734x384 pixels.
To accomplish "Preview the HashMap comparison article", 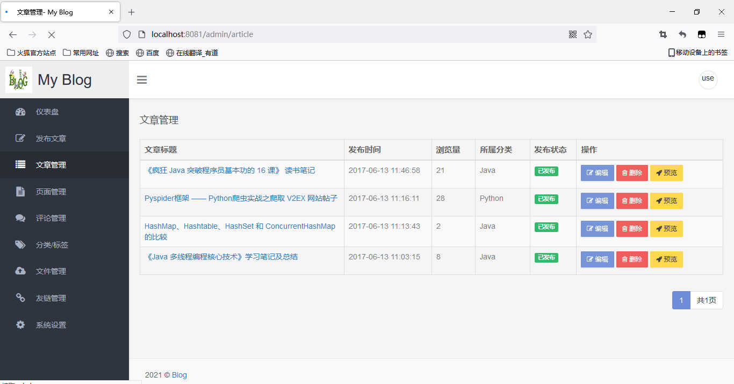I will pyautogui.click(x=666, y=229).
